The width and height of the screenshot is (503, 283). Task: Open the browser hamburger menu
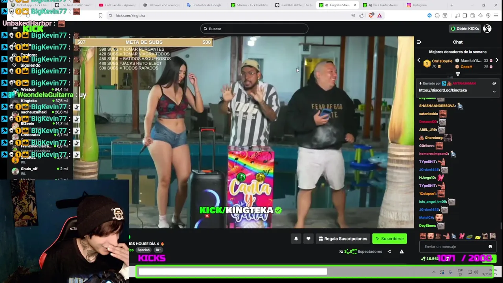(x=496, y=15)
